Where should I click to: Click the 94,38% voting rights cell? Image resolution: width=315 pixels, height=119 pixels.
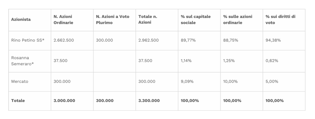273,40
